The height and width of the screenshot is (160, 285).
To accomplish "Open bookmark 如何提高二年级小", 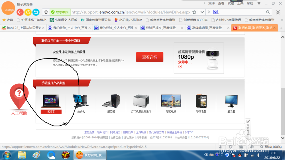I will pos(31,20).
